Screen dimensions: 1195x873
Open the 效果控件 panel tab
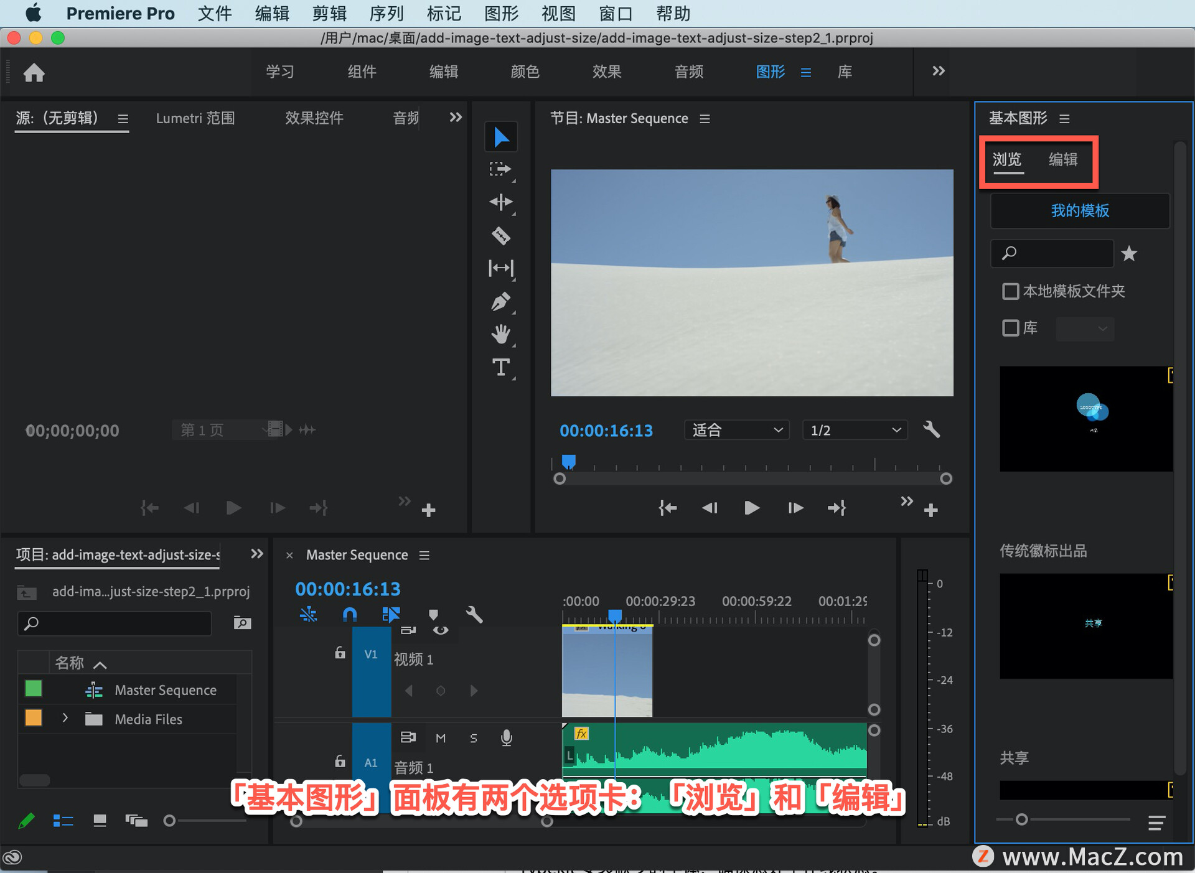pos(314,118)
